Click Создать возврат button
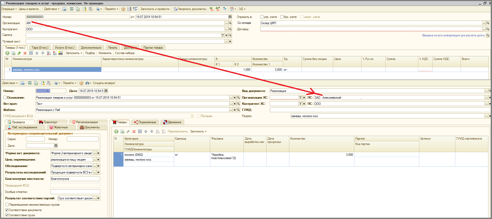 [104, 83]
